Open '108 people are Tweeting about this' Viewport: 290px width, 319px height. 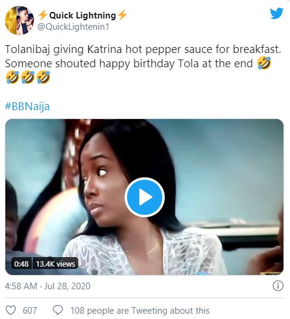pyautogui.click(x=140, y=311)
